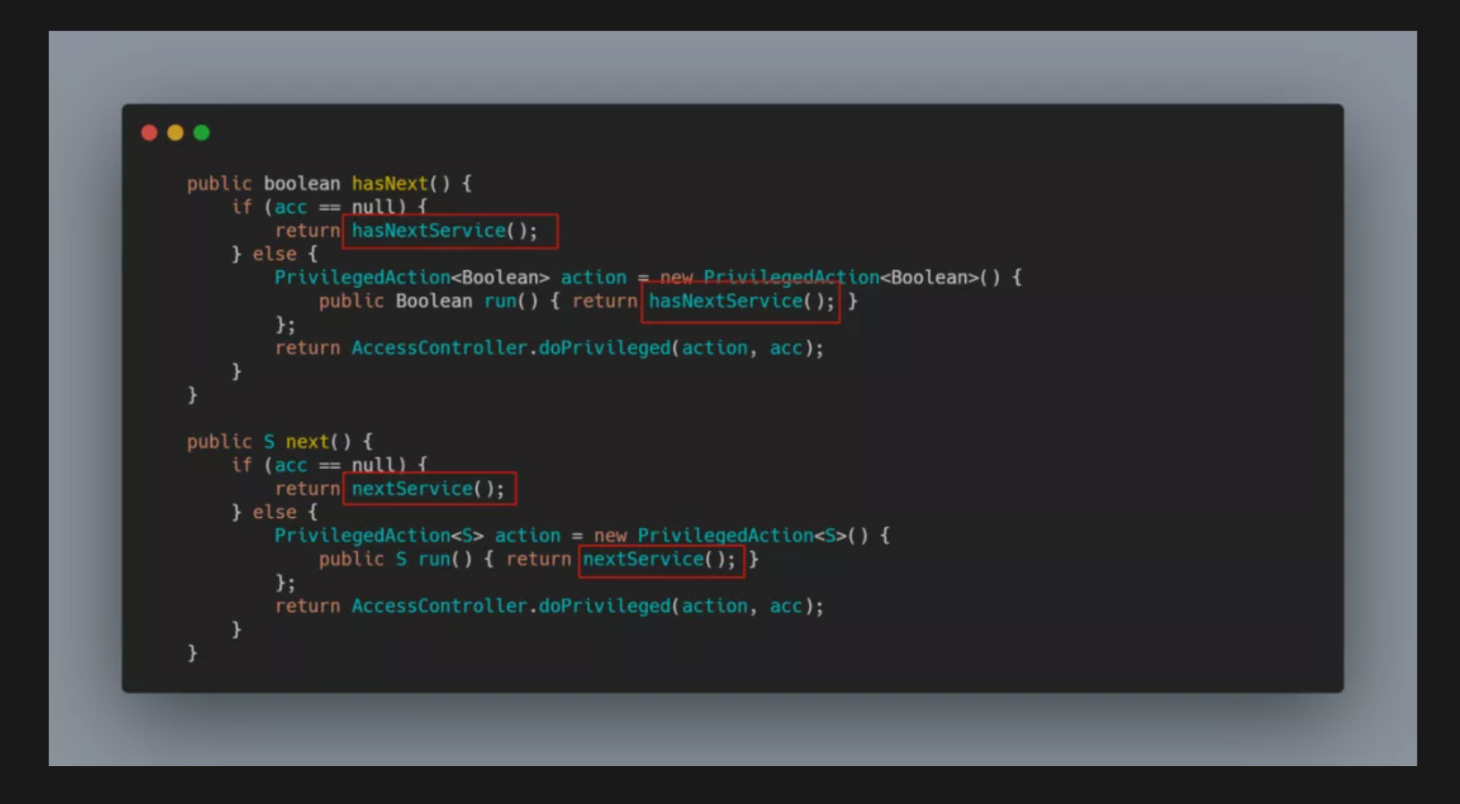Image resolution: width=1460 pixels, height=804 pixels.
Task: Click the else keyword in hasNext
Action: pyautogui.click(x=274, y=254)
